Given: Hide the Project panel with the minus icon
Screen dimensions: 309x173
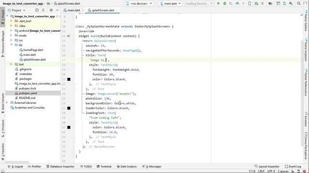Looking at the screenshot, I should (57, 10).
